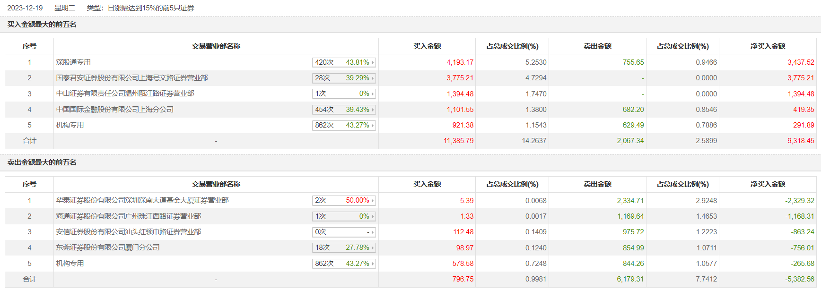
Task: Open 华泰证券深圳深南大道基金大厦营业部 link
Action: 142,200
